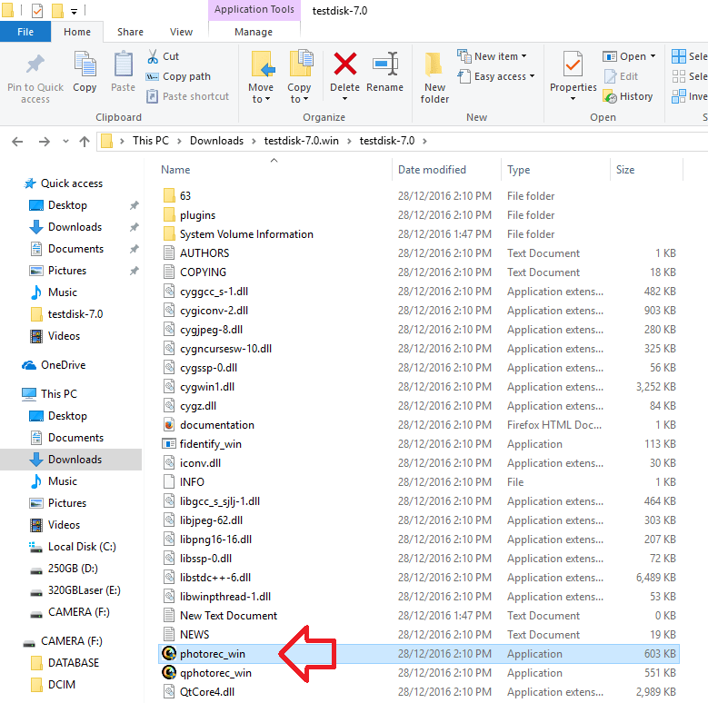Expand the Easy access dropdown
This screenshot has width=708, height=703.
click(496, 76)
